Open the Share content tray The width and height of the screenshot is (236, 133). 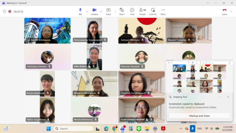coord(108,11)
